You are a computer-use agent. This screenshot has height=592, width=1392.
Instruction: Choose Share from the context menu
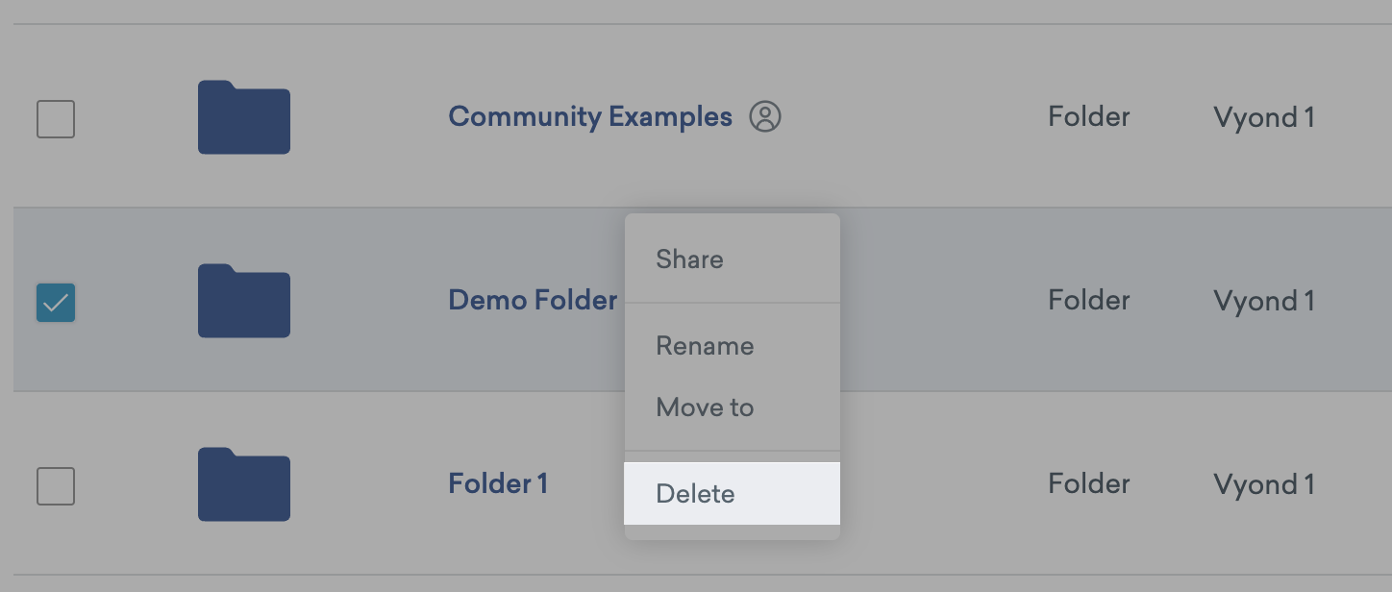click(x=688, y=259)
